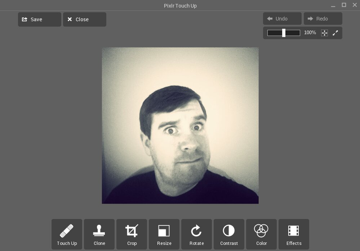Open the Contrast adjustment
360x251 pixels.
[229, 234]
